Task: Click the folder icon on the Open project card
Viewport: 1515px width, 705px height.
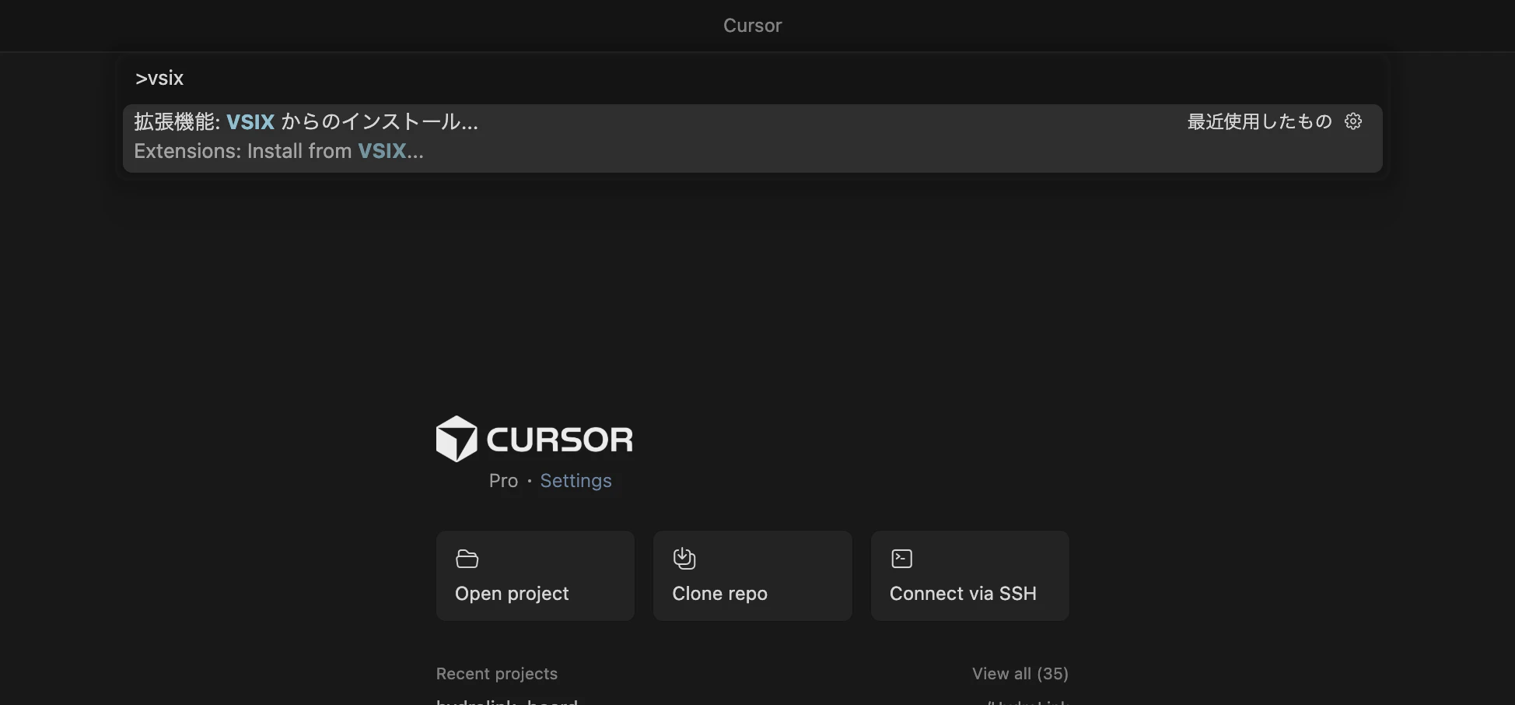Action: 467,559
